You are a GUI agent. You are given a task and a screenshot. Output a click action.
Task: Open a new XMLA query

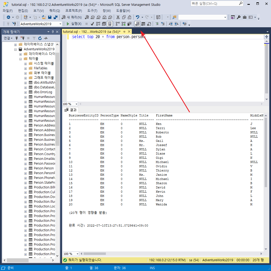tap(104, 17)
